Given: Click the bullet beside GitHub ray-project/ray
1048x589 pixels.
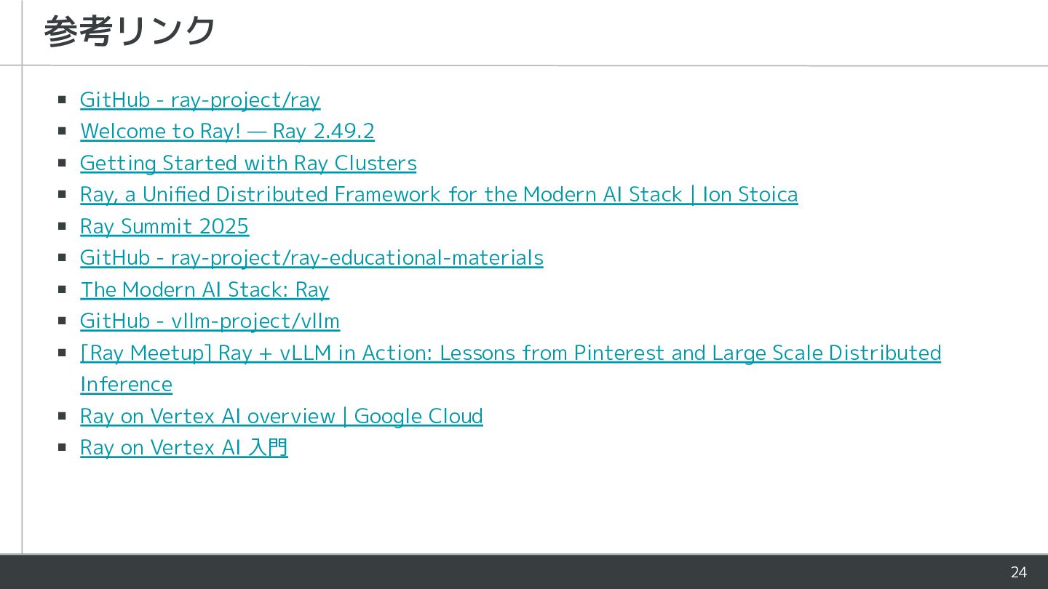Looking at the screenshot, I should pyautogui.click(x=63, y=100).
